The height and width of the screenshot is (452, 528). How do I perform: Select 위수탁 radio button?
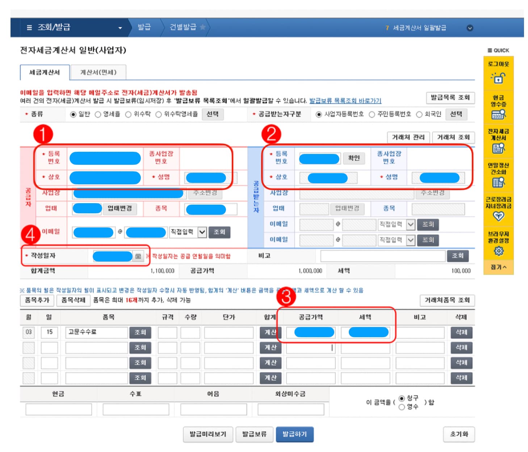point(128,114)
